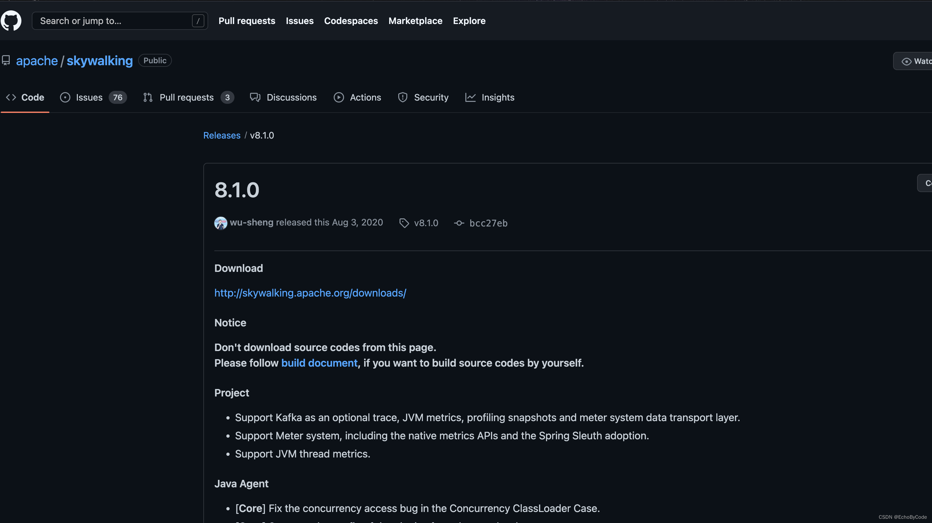This screenshot has height=523, width=932.
Task: Click the commit icon beside bcc27eb
Action: pos(459,223)
